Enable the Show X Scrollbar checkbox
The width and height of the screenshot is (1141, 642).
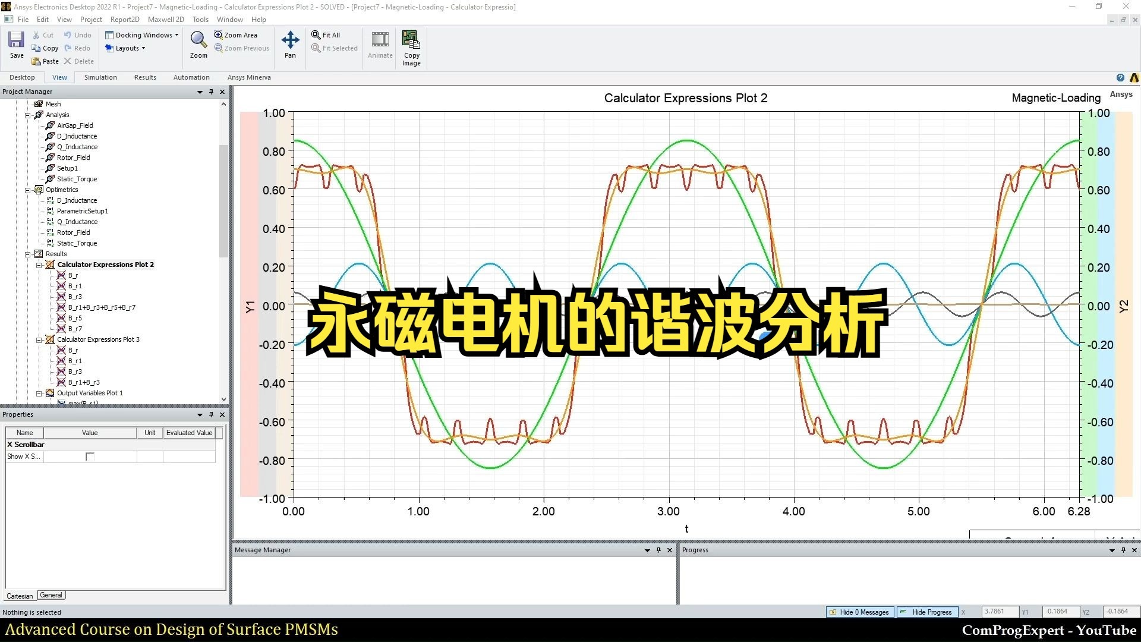[90, 457]
